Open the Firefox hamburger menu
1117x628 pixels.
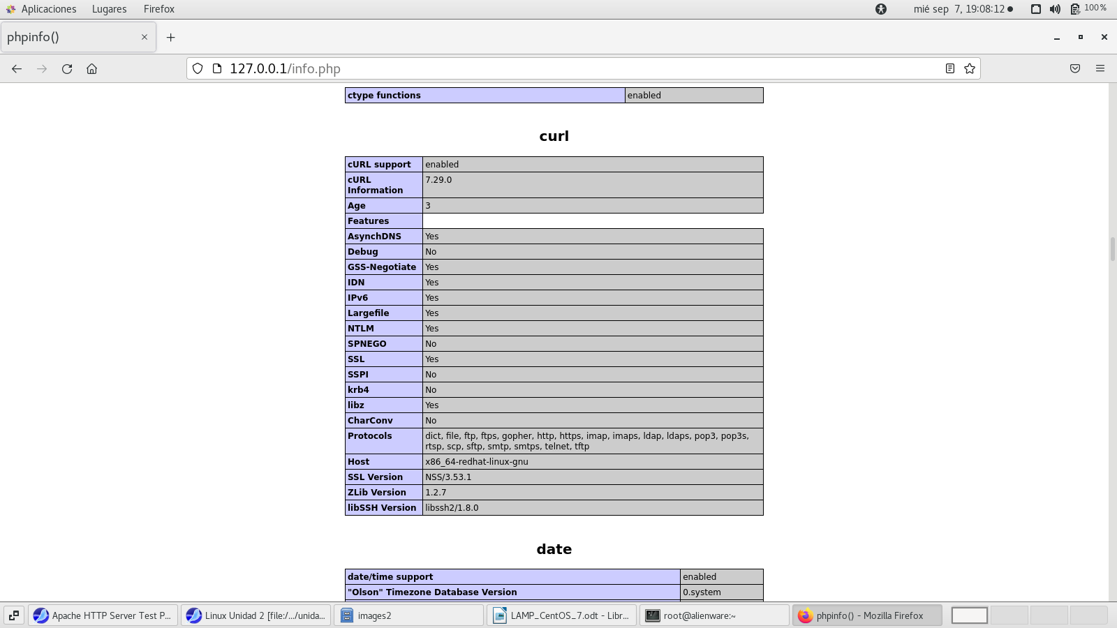pyautogui.click(x=1100, y=68)
